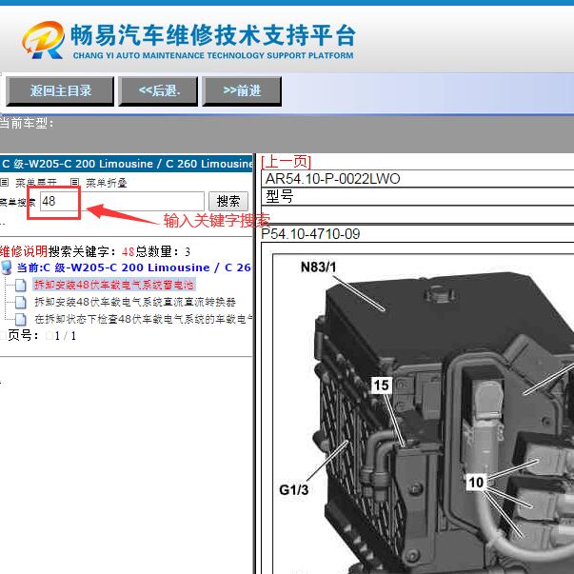Click the 畅易汽车维修技术支持平台 title
The image size is (574, 574).
tap(212, 35)
